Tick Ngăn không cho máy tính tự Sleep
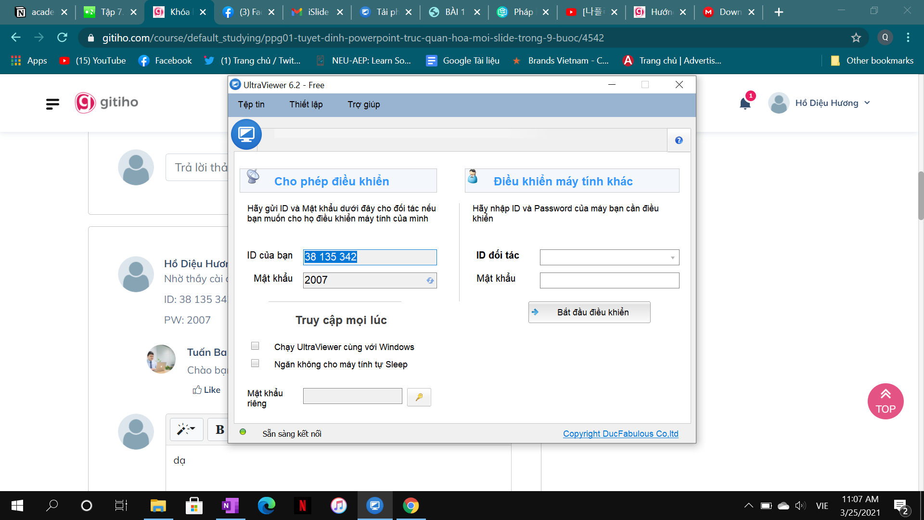The image size is (924, 520). (255, 364)
